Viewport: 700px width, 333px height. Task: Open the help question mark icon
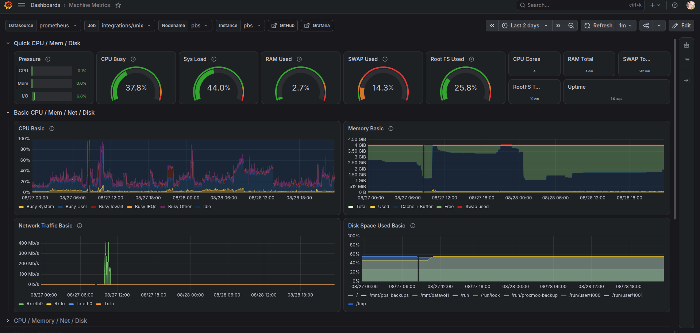[x=675, y=5]
